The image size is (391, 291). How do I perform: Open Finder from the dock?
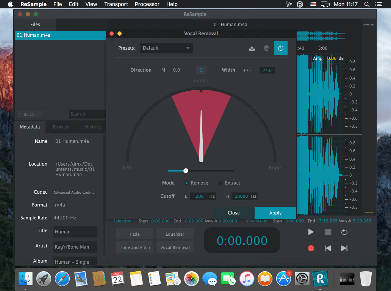[25, 278]
